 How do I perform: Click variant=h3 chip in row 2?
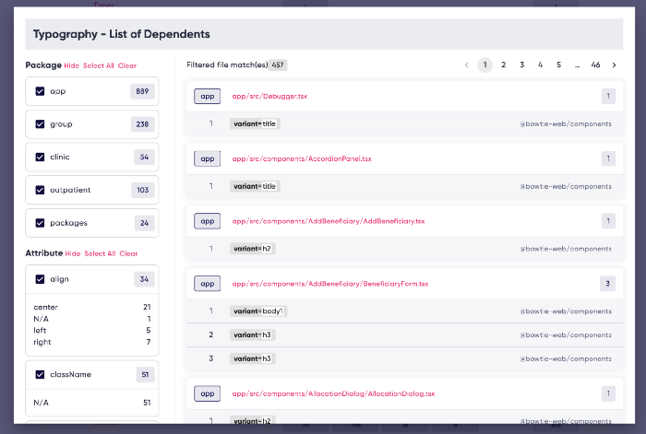coord(253,334)
